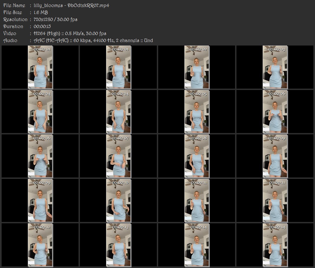Click the frame stamped 00:00:07
Image resolution: width=315 pixels, height=268 pixels.
pos(118,156)
